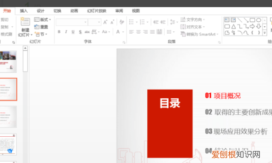Align text right

pos(146,32)
